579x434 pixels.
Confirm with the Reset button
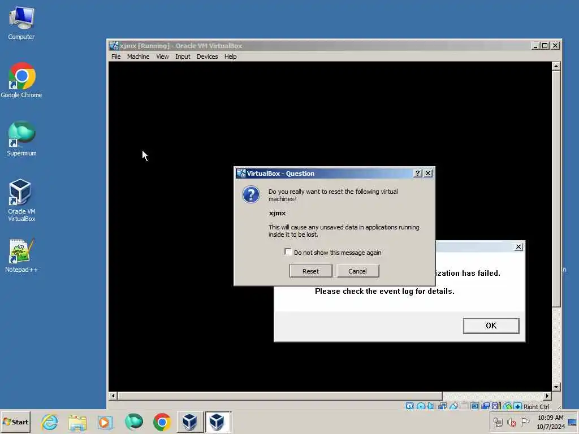point(310,271)
